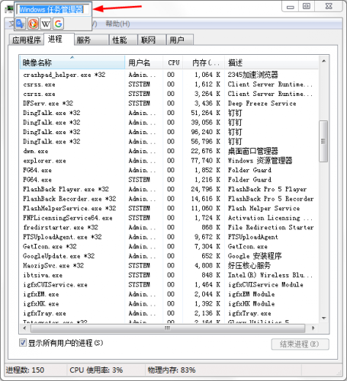
Task: Select the ibtsiva.exe process row
Action: 169,275
